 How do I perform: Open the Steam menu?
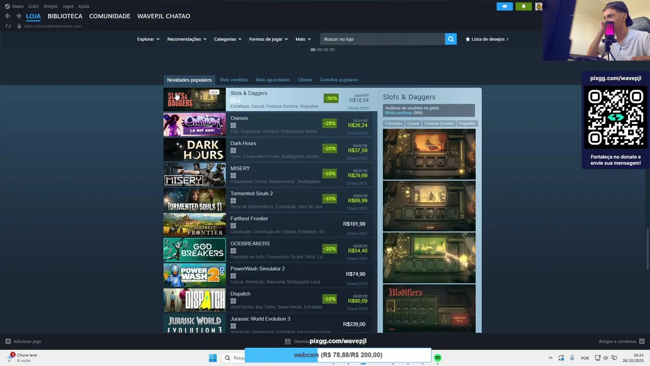[x=18, y=6]
